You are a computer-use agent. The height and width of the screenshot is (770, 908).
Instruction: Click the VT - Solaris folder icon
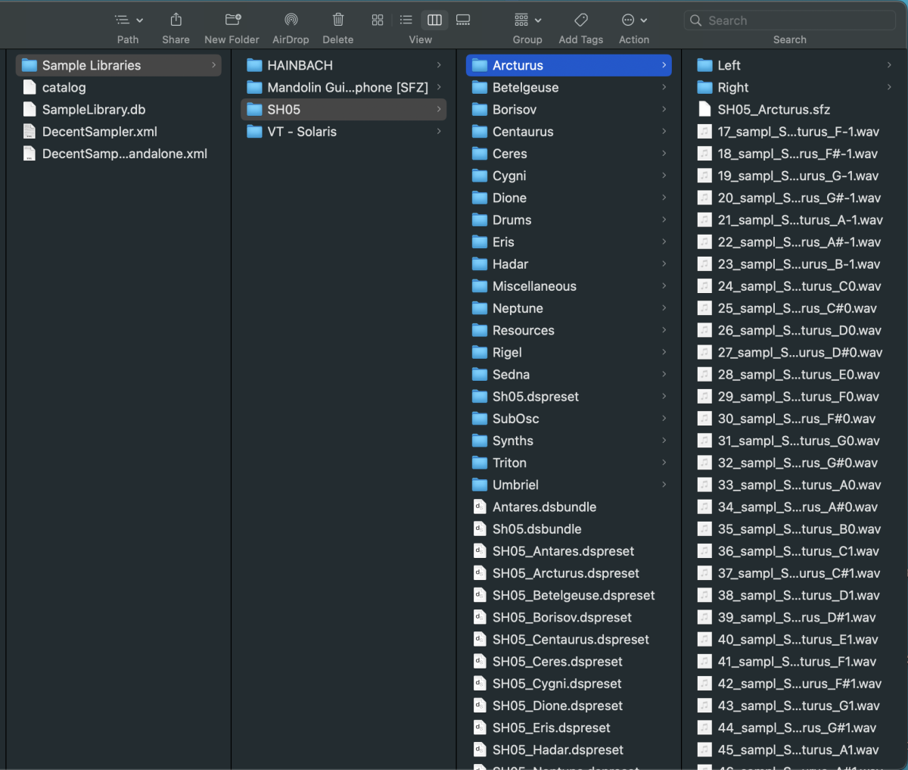coord(255,132)
